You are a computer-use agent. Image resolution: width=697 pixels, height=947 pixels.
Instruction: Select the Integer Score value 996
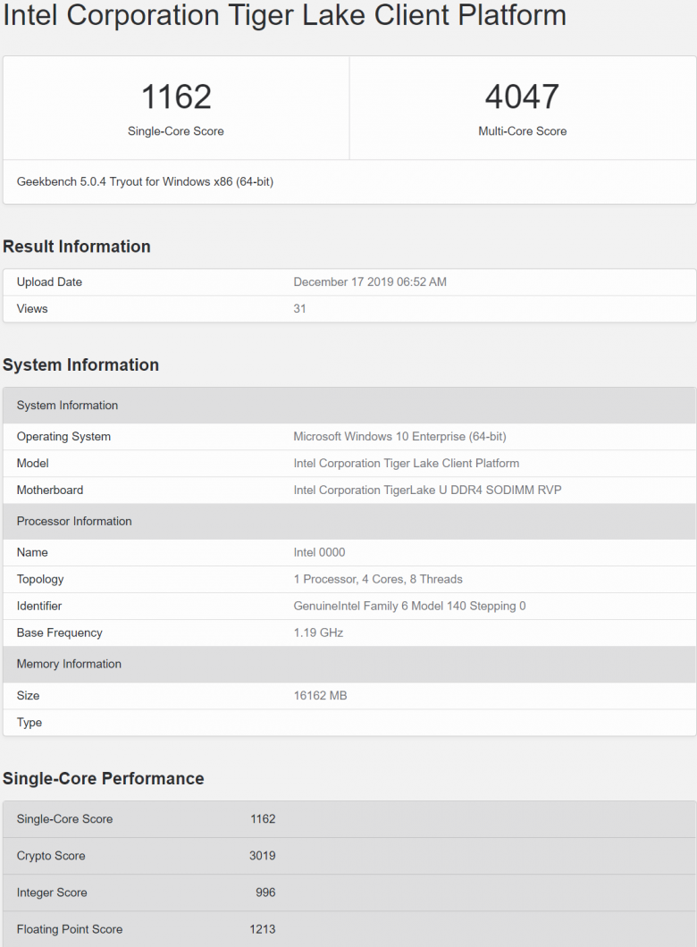pos(265,893)
